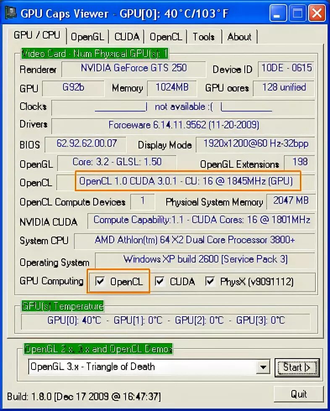330x411 pixels.
Task: Click the GPU cores value '128 unified'
Action: [x=284, y=88]
